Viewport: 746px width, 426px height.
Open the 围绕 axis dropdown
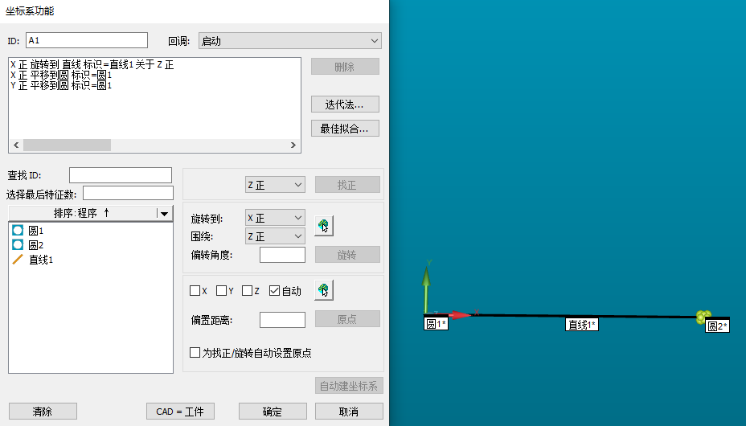275,236
